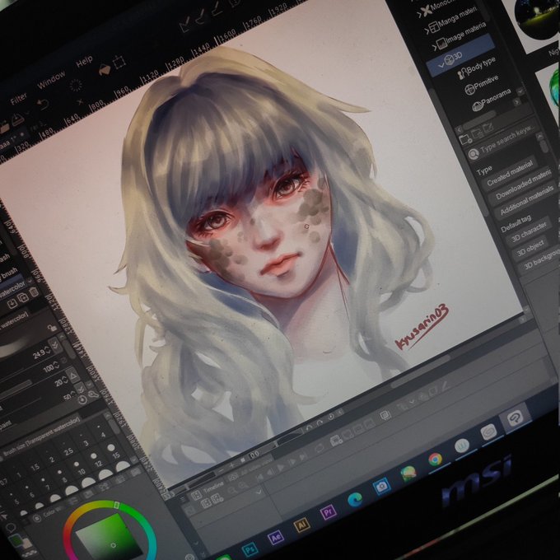Select Panorama material folder

click(492, 100)
